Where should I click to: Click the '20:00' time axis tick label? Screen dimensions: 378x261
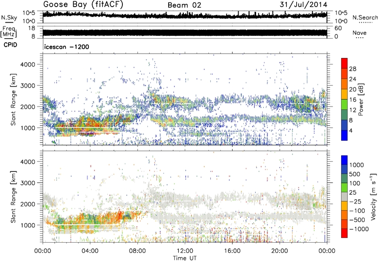tap(280, 251)
